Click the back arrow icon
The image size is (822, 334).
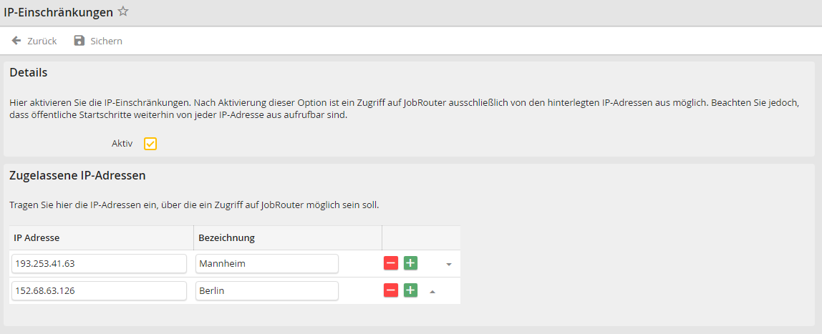point(16,41)
